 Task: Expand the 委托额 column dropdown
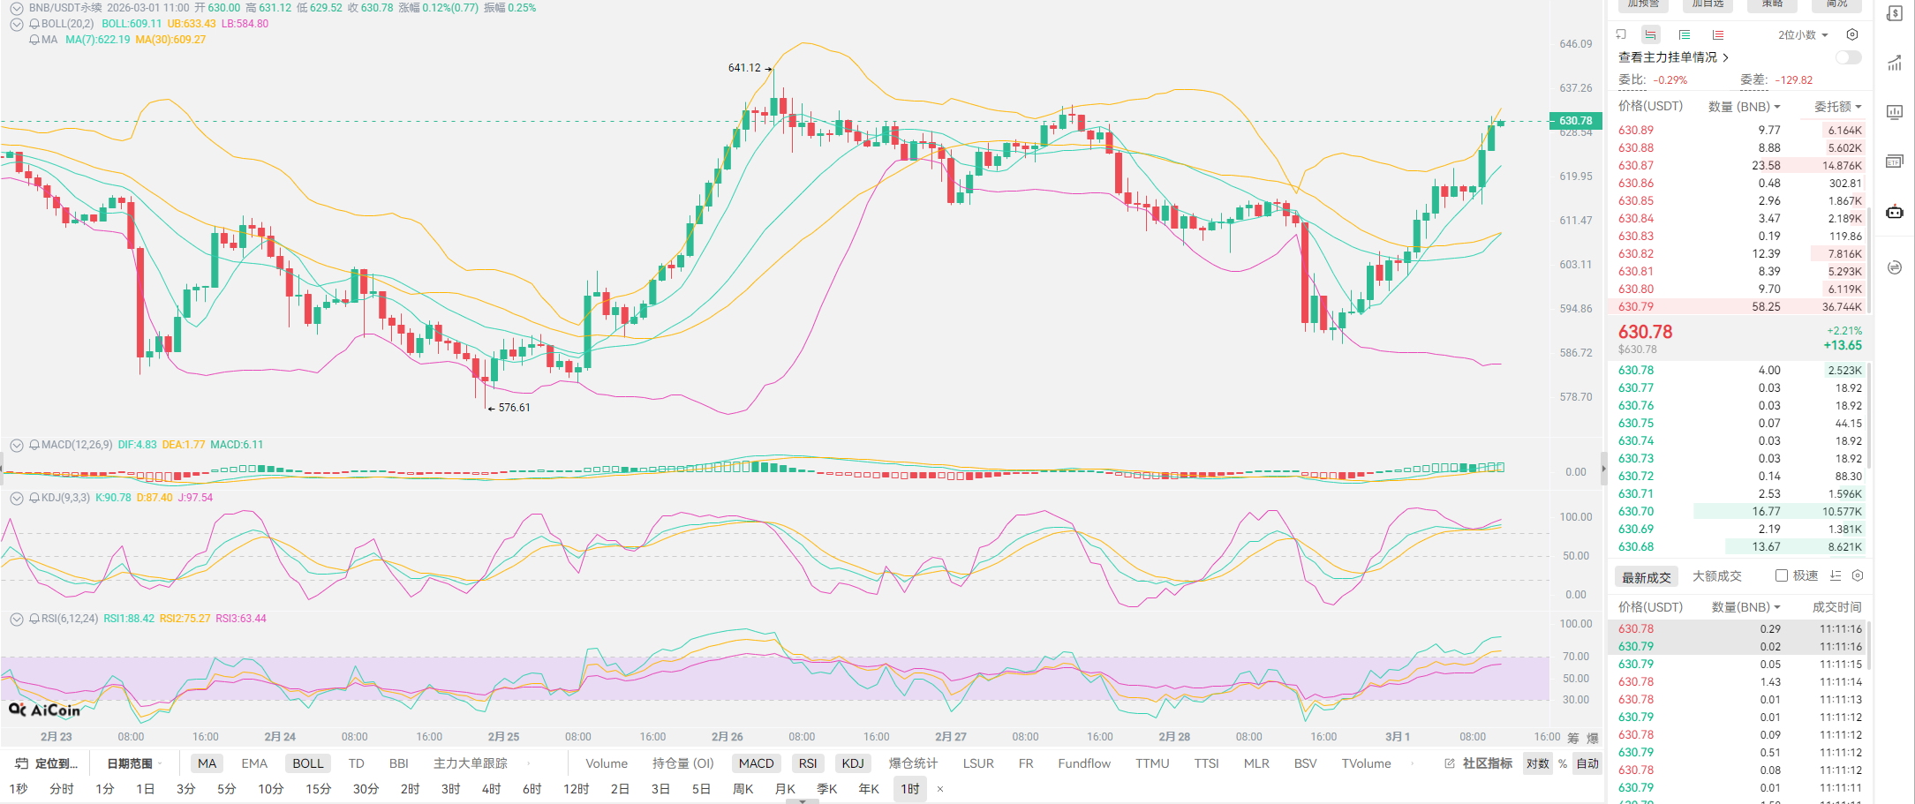click(1837, 107)
